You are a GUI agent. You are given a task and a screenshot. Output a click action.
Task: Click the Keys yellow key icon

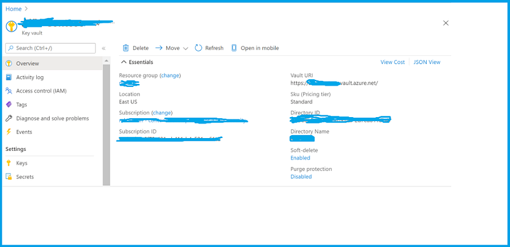(9, 163)
